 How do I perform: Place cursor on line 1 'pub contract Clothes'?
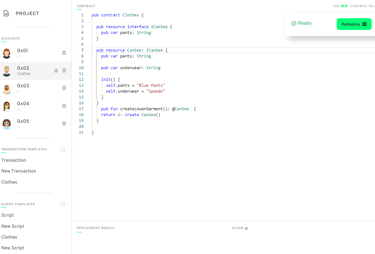click(117, 15)
